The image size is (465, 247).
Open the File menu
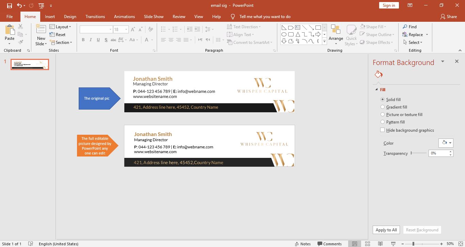[x=10, y=16]
